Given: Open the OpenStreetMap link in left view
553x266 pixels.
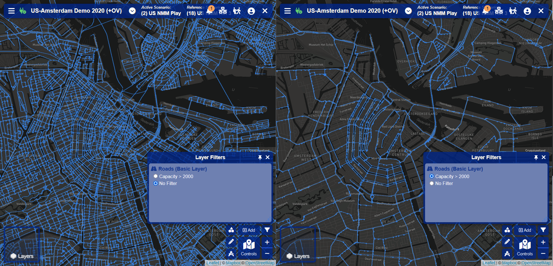Looking at the screenshot, I should [x=260, y=263].
